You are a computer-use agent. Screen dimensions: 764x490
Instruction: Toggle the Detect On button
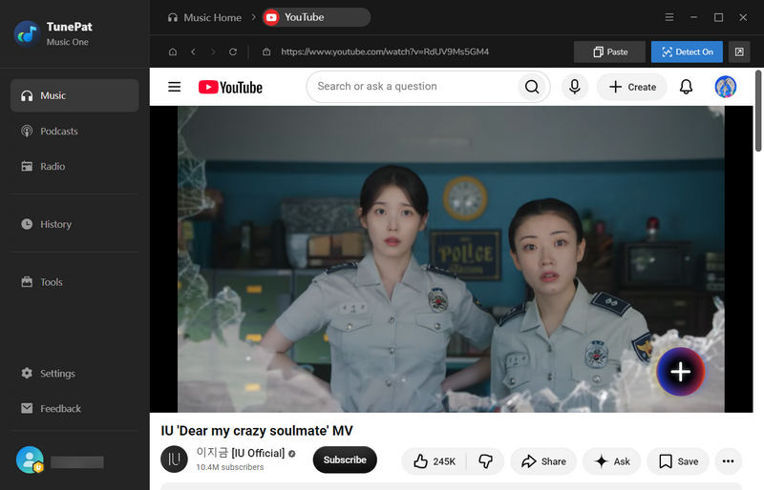click(687, 51)
